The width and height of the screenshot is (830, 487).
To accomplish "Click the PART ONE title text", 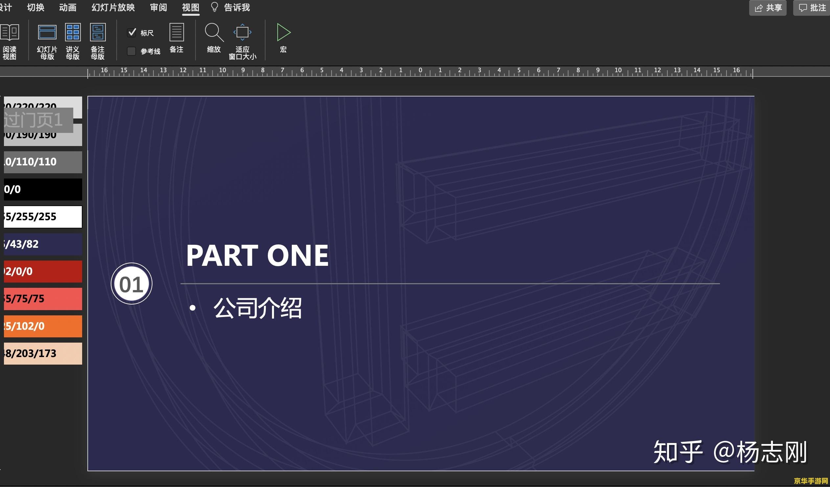I will (x=257, y=256).
